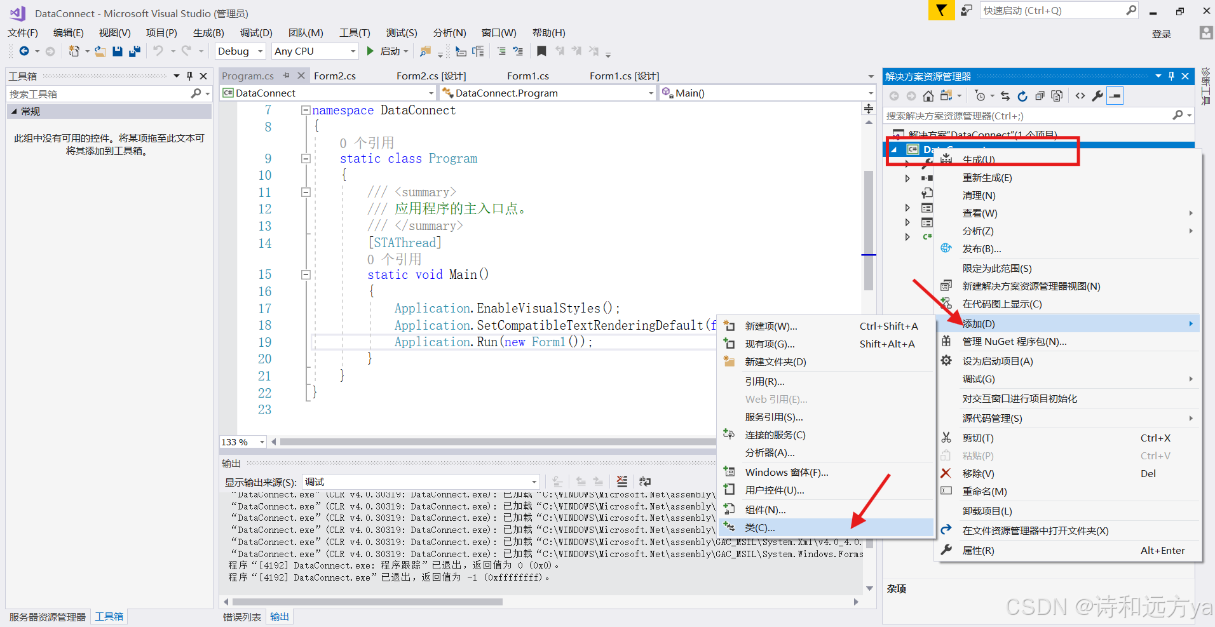This screenshot has height=627, width=1215.
Task: Click the open file toolbar icon
Action: point(100,51)
